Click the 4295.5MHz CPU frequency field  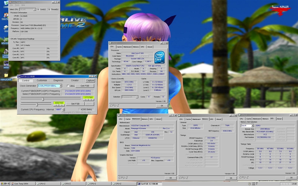[x=86, y=110]
